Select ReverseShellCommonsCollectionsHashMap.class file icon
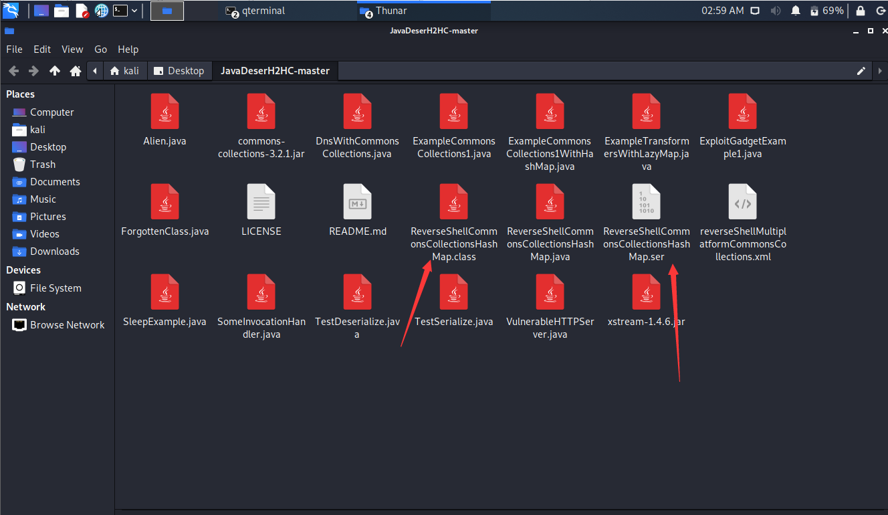 pos(453,201)
